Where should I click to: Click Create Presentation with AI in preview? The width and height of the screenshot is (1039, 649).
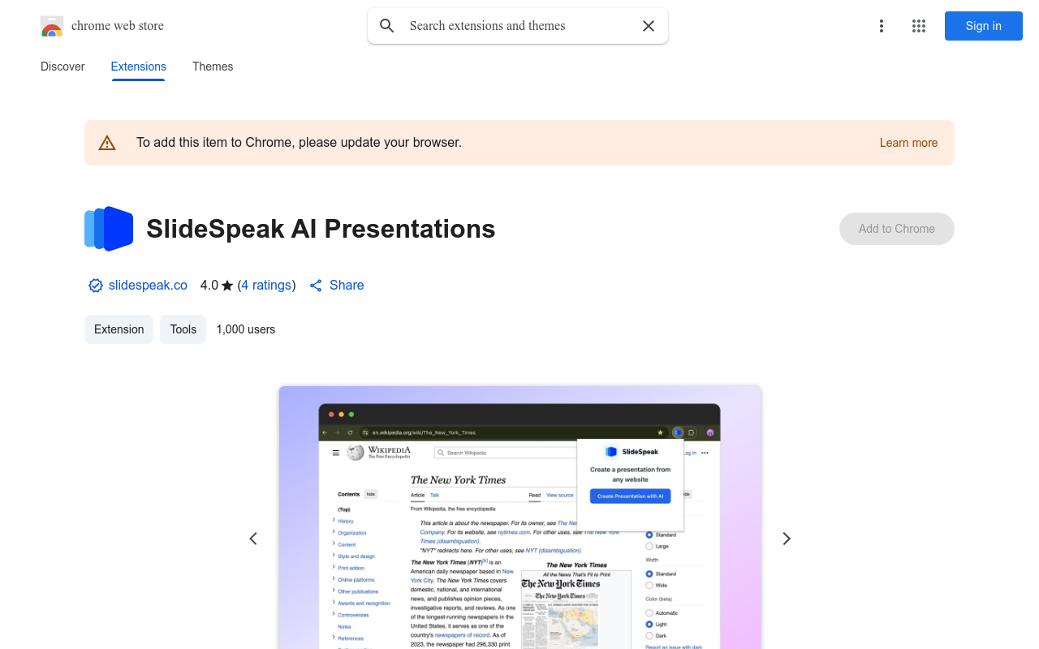(x=631, y=496)
